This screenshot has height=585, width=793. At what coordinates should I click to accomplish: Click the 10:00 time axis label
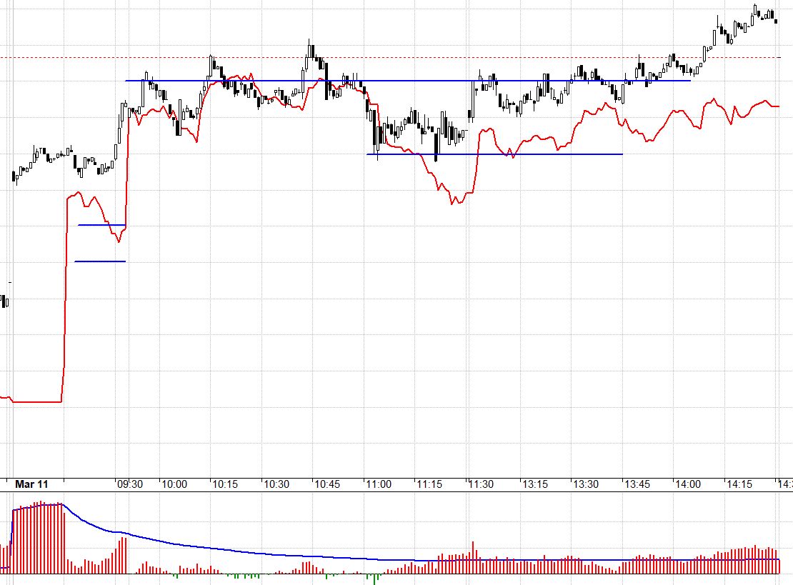(174, 484)
